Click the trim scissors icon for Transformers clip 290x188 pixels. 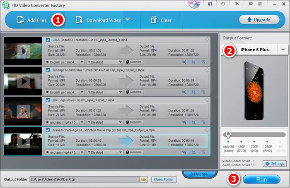[184, 152]
